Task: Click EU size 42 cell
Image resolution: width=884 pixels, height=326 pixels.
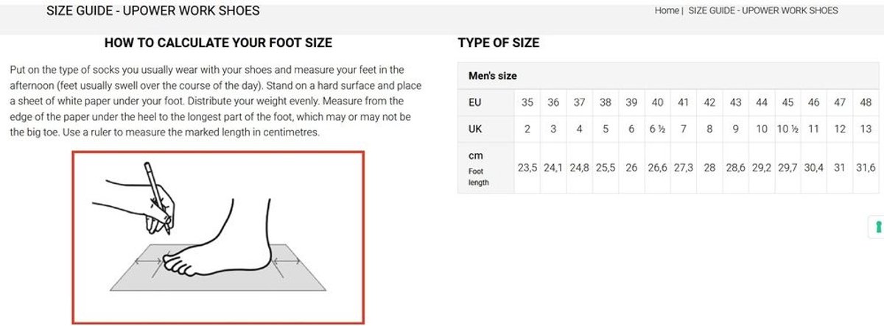Action: point(709,103)
